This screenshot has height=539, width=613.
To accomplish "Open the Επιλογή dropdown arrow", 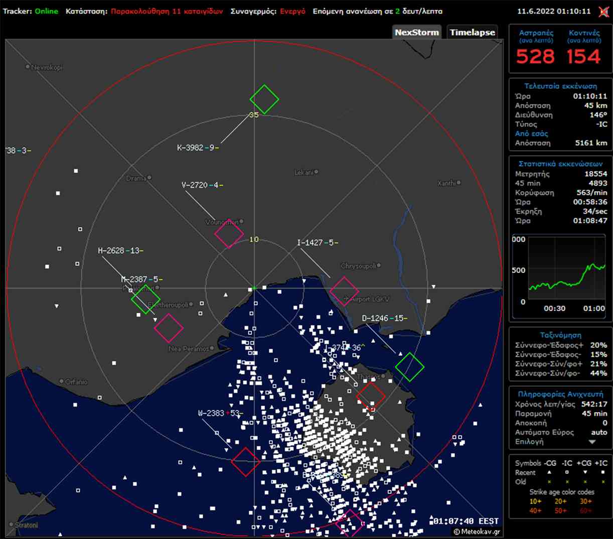I will point(592,442).
